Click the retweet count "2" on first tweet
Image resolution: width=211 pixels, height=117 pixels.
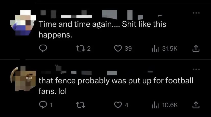coord(89,48)
